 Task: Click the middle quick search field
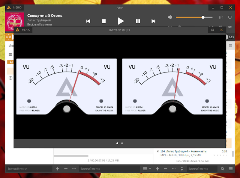pos(109,169)
